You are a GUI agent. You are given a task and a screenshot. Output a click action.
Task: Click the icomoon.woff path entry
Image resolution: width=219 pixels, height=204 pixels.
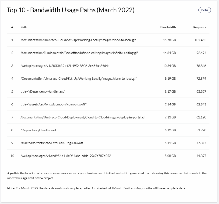(54, 104)
